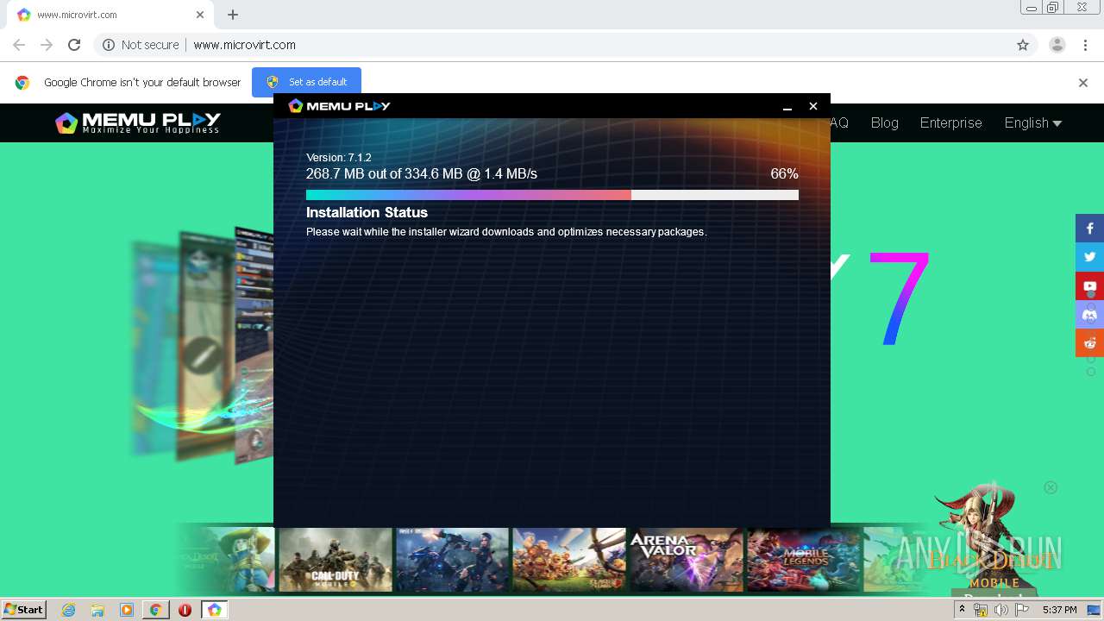Open Clash of Clans game thumbnail

click(568, 560)
